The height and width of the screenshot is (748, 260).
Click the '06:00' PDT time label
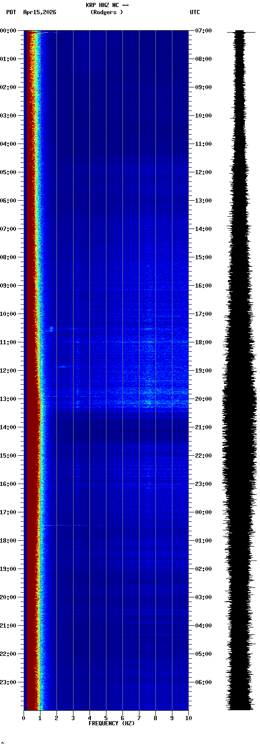[x=8, y=201]
